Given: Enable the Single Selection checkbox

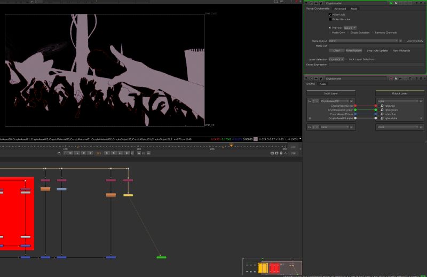Looking at the screenshot, I should click(349, 33).
